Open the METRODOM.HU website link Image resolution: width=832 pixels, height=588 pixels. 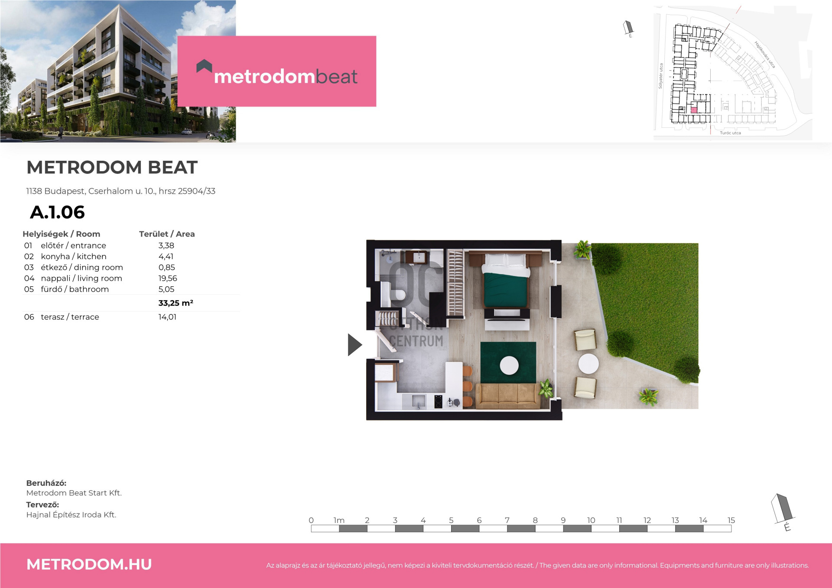tap(89, 564)
